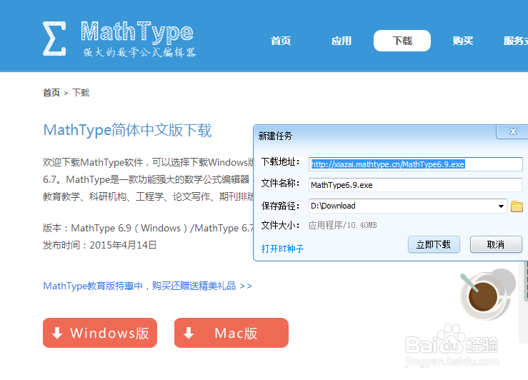Click the heading MathType简体中文版下载

pos(127,130)
